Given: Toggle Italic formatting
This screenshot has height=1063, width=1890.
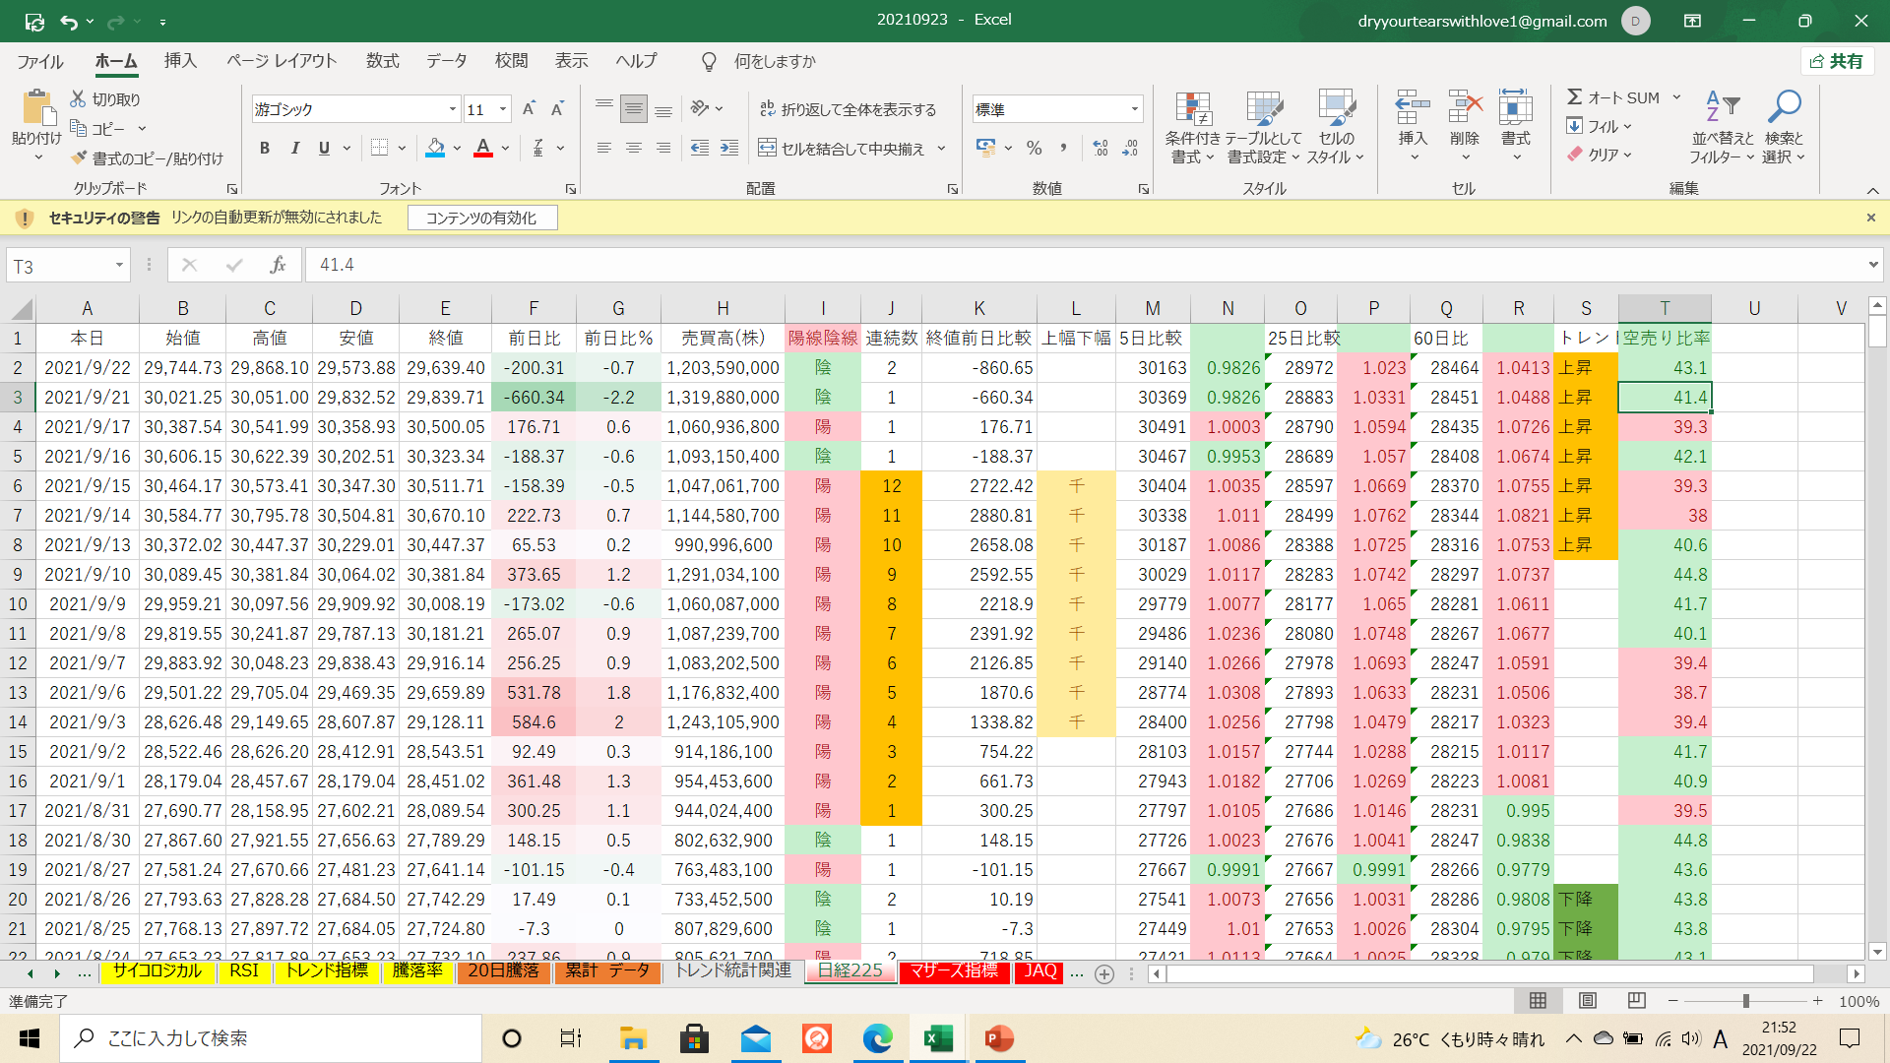Looking at the screenshot, I should click(294, 148).
